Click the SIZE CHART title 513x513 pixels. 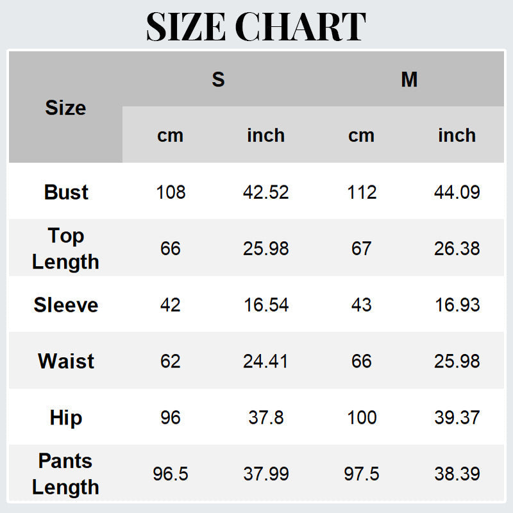point(256,26)
